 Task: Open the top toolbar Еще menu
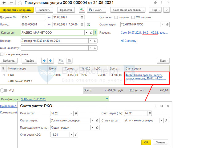point(155,10)
